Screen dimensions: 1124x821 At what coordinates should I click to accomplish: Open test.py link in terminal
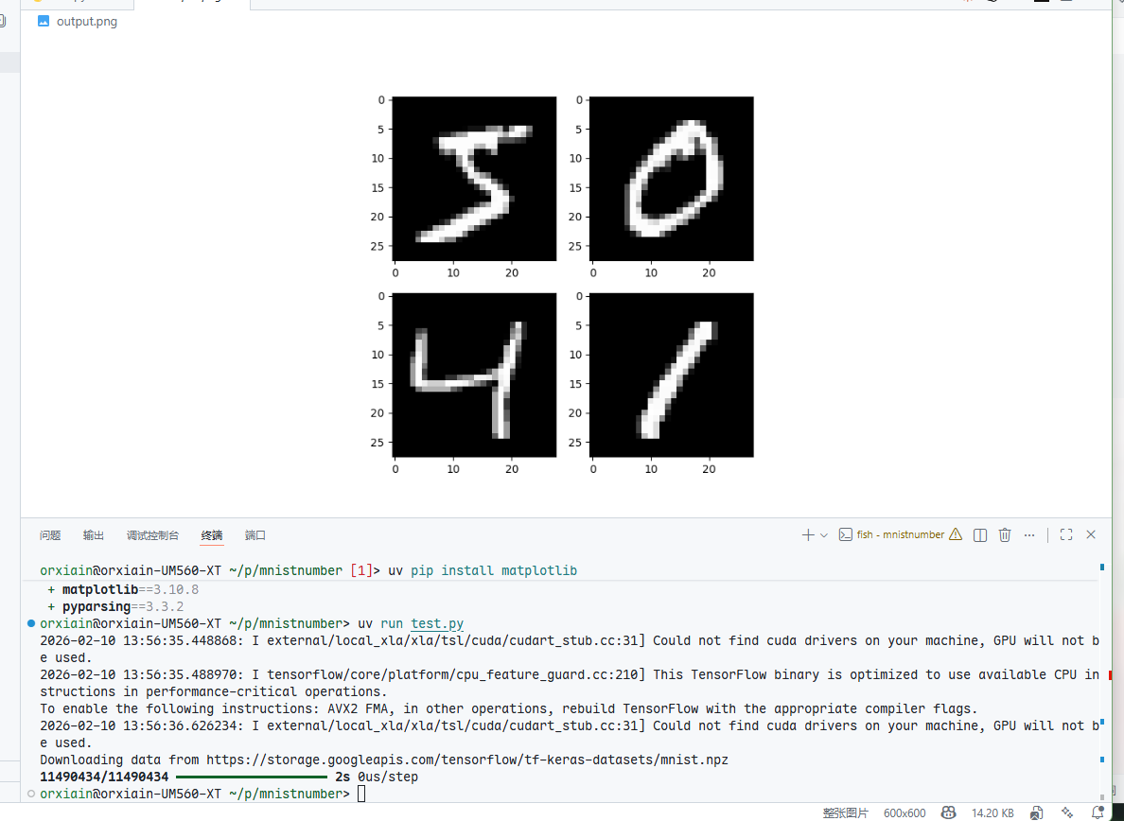click(x=437, y=623)
